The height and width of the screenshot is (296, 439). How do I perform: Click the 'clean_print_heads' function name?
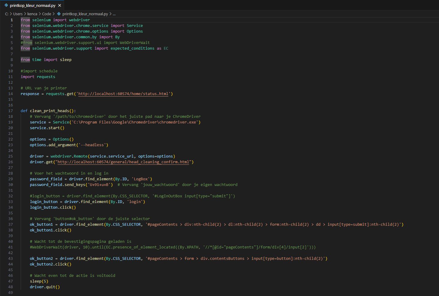(x=49, y=111)
